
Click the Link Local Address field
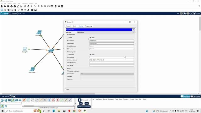coord(112,60)
